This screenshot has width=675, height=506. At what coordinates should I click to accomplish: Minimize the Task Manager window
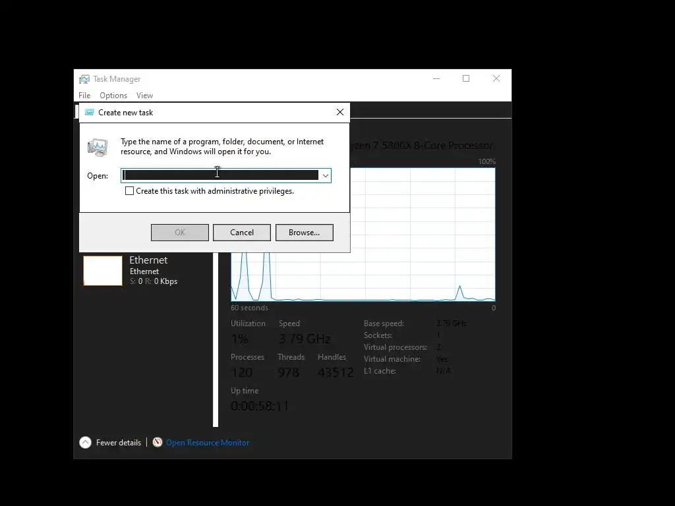pyautogui.click(x=436, y=79)
